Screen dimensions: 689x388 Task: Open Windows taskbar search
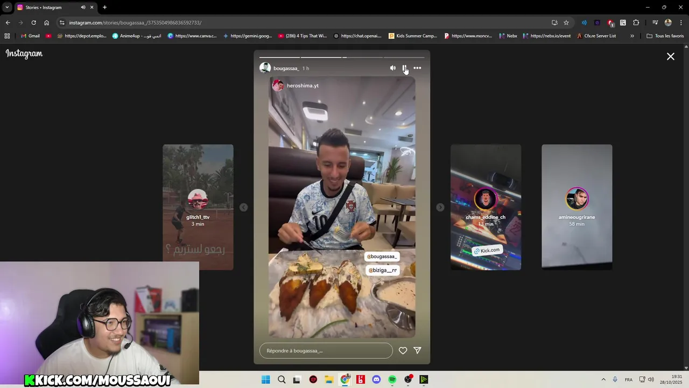pos(282,379)
